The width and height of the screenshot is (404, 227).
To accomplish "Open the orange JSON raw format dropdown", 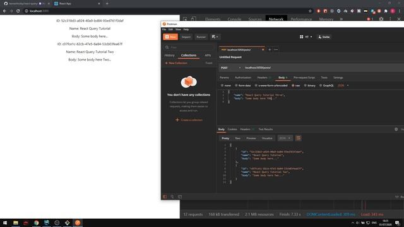I will coord(343,86).
